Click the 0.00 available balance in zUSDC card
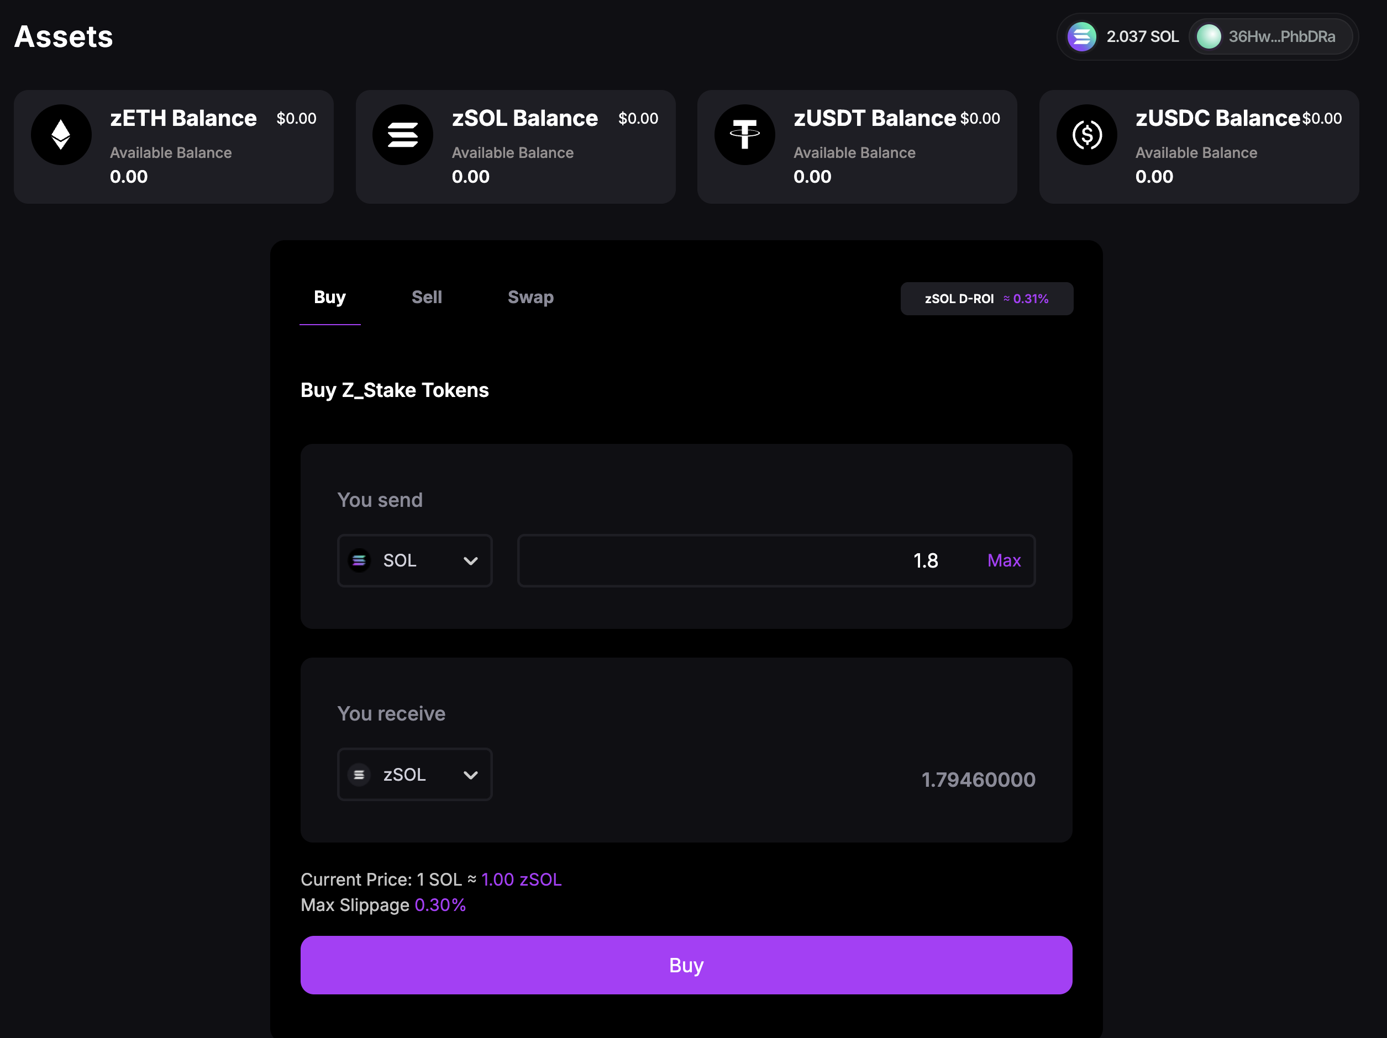 [1154, 177]
